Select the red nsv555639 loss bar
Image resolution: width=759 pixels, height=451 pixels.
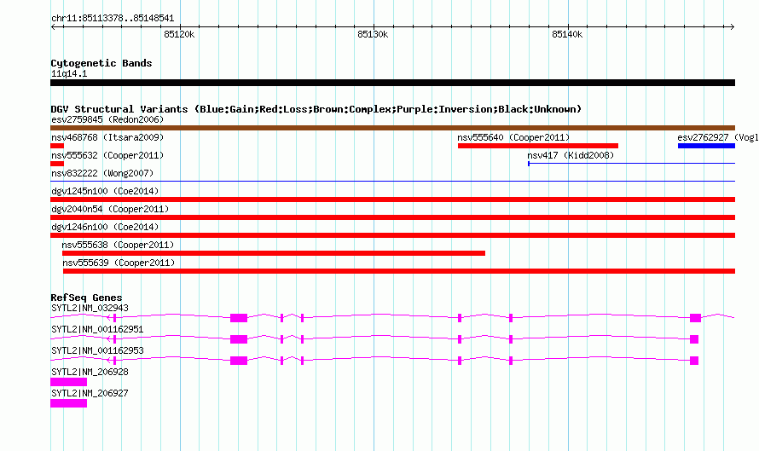click(x=399, y=271)
